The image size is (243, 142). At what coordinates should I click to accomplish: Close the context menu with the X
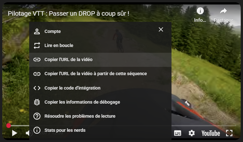(x=161, y=29)
